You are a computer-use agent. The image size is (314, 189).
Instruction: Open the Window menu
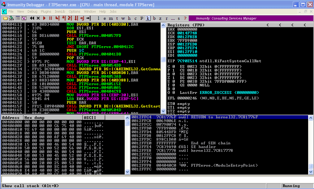coord(90,12)
